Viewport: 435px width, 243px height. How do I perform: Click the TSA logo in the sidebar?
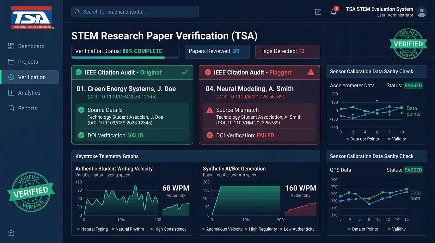click(32, 17)
